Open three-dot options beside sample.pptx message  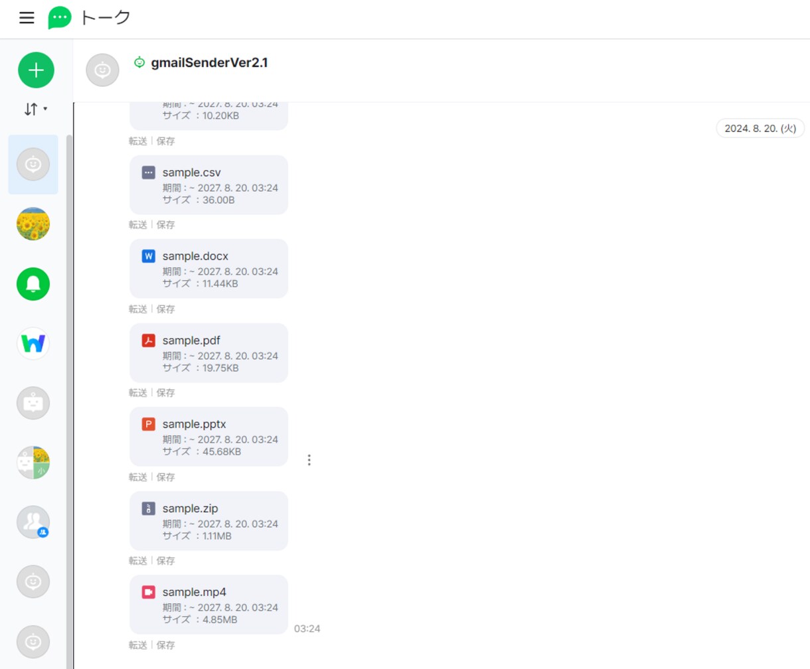(309, 460)
